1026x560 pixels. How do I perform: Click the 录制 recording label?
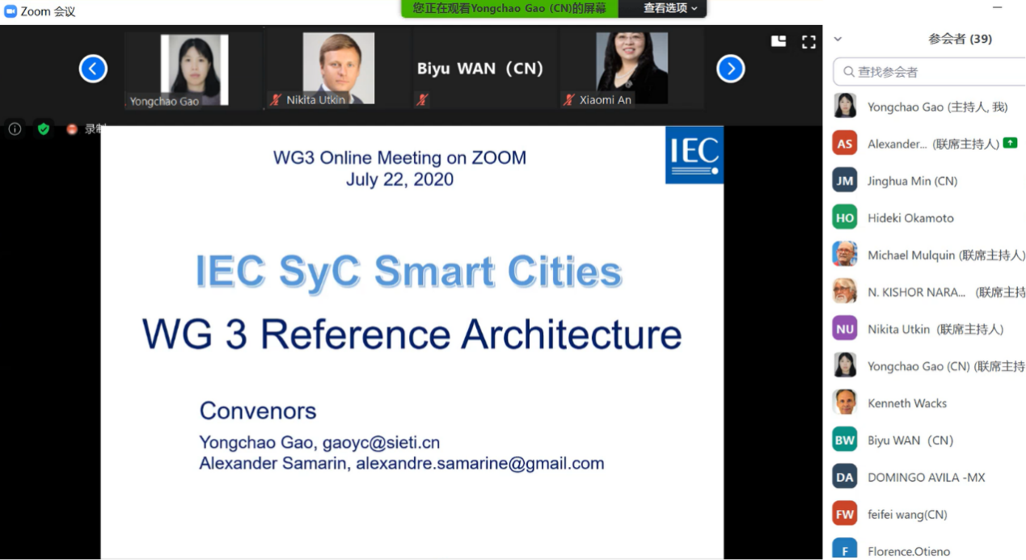pos(95,128)
